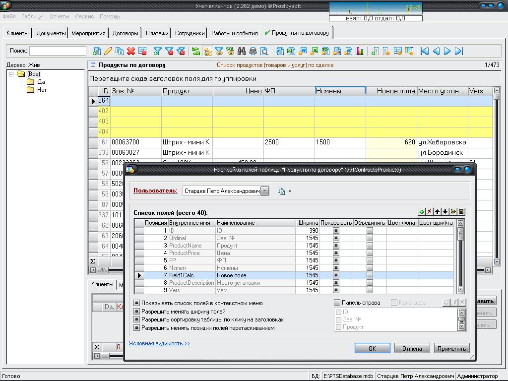Open the 'Пользователь' user dropdown
This screenshot has width=508, height=381.
click(265, 191)
